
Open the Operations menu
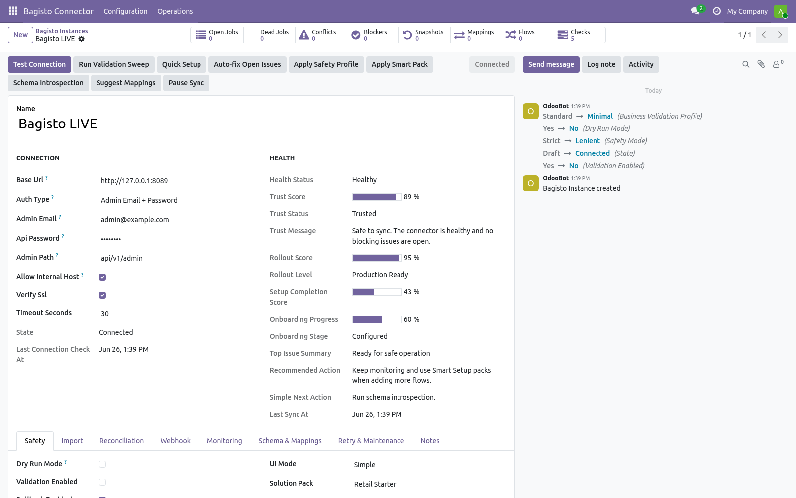175,11
